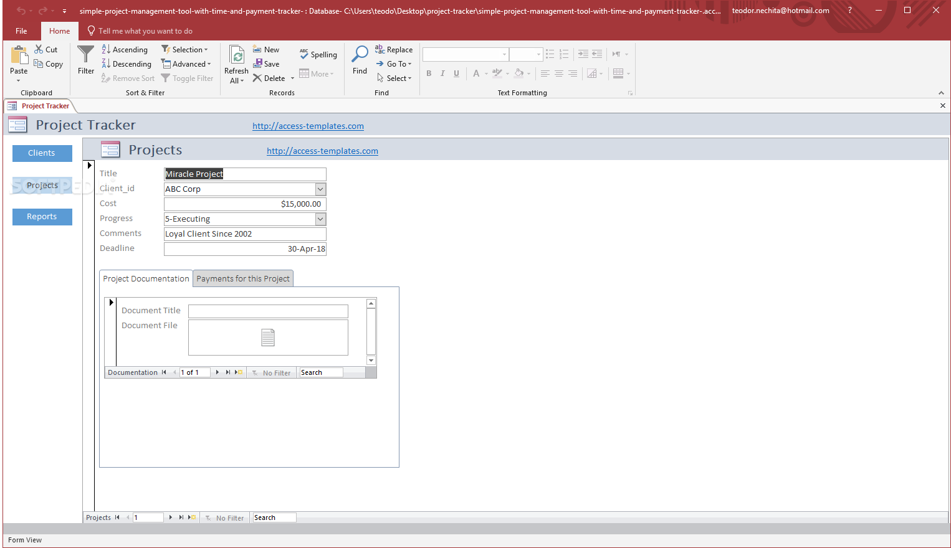The width and height of the screenshot is (951, 548).
Task: Click the Paste icon in Clipboard group
Action: [19, 55]
